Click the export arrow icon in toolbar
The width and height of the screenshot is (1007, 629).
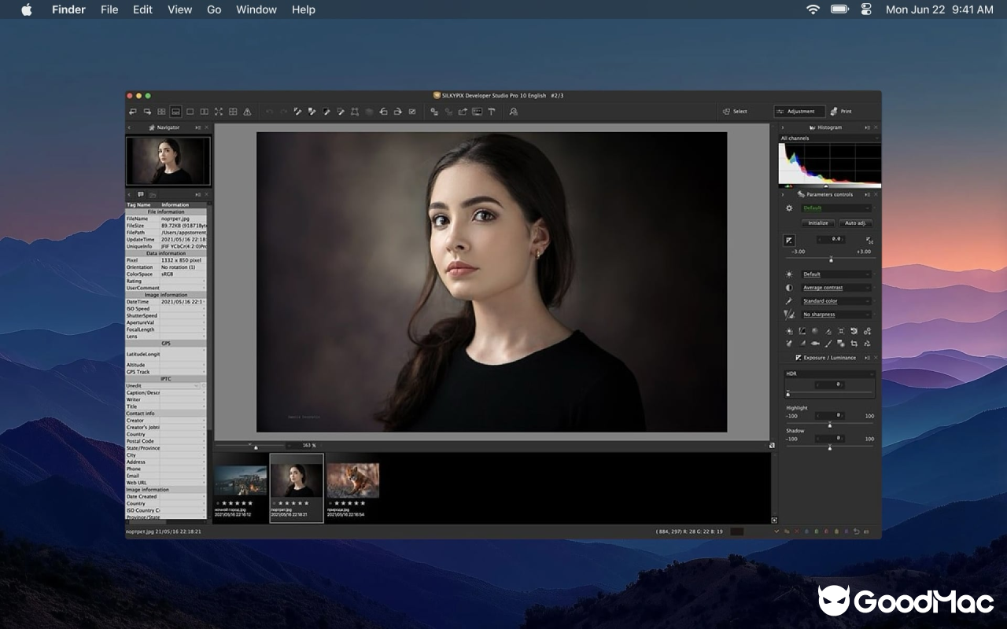[463, 112]
